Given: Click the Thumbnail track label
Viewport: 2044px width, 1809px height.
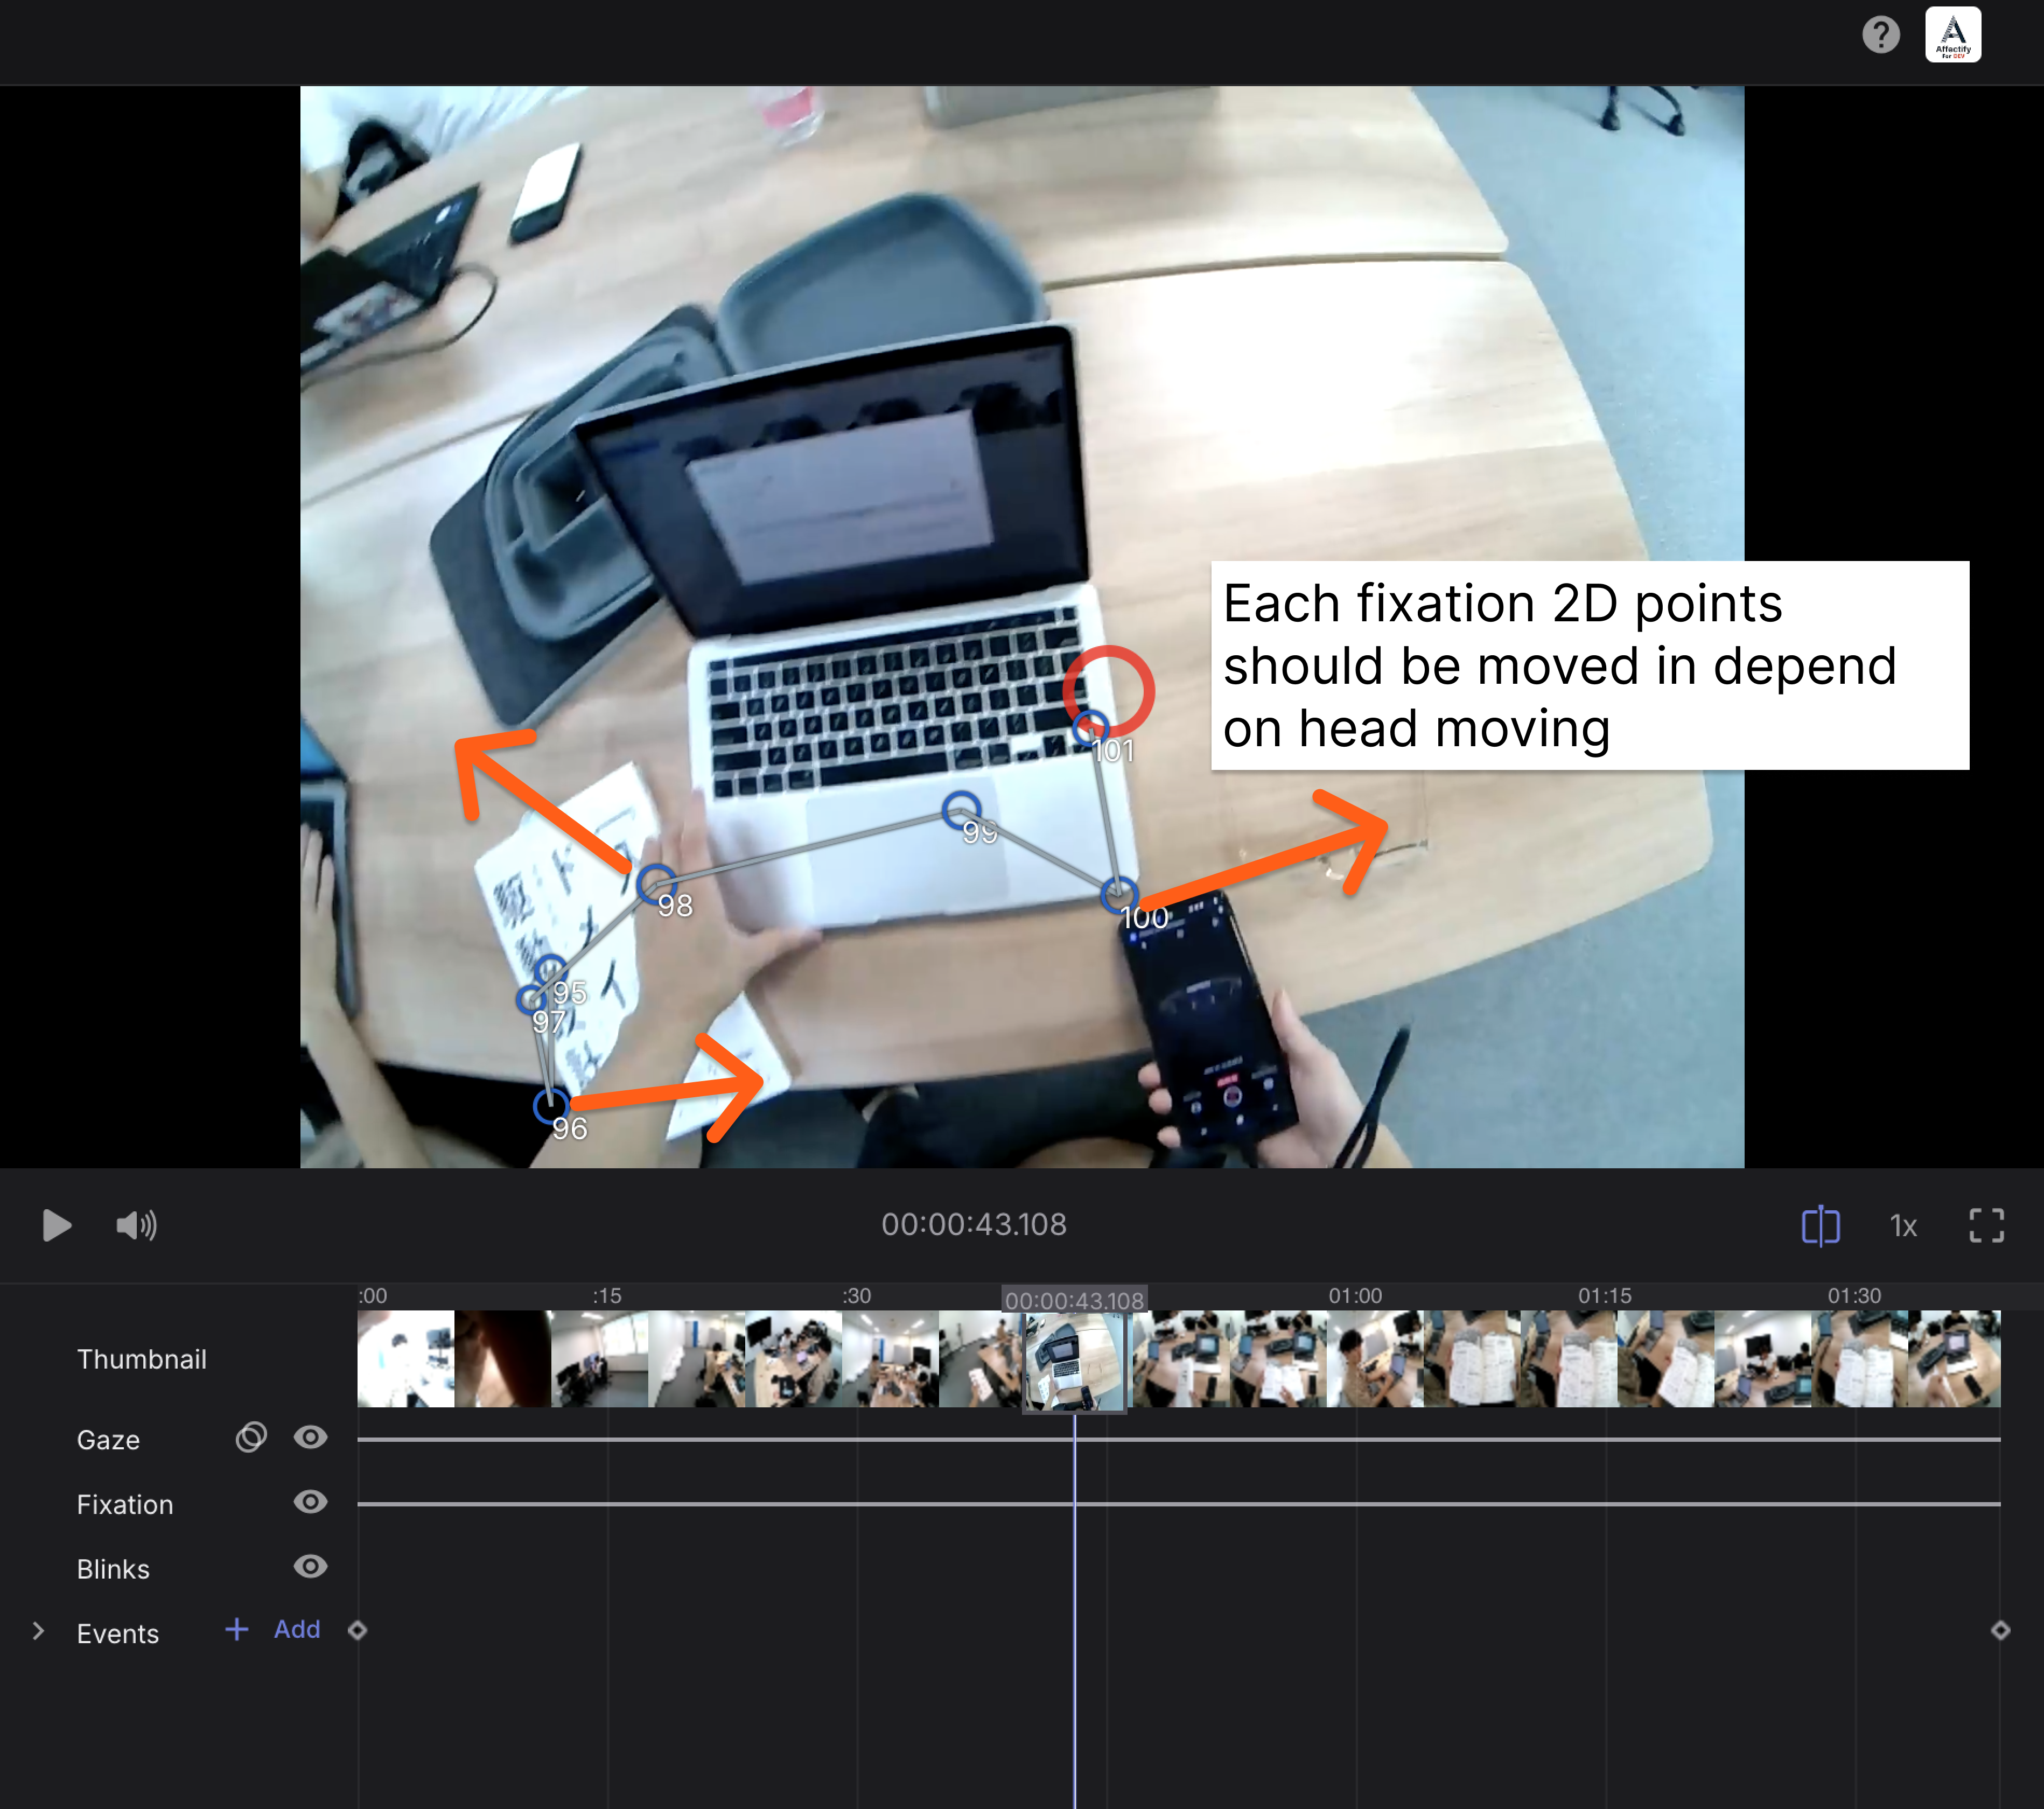Looking at the screenshot, I should click(x=142, y=1359).
